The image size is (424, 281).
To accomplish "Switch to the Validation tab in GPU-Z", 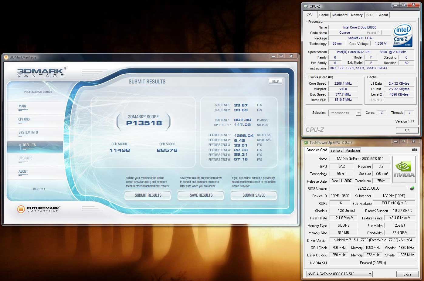I will point(352,150).
